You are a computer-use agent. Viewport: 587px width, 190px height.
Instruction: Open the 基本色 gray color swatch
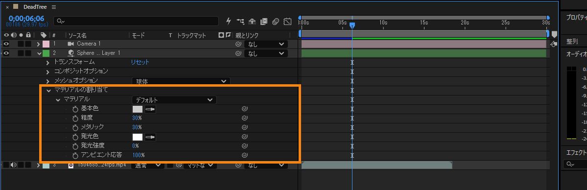point(138,109)
